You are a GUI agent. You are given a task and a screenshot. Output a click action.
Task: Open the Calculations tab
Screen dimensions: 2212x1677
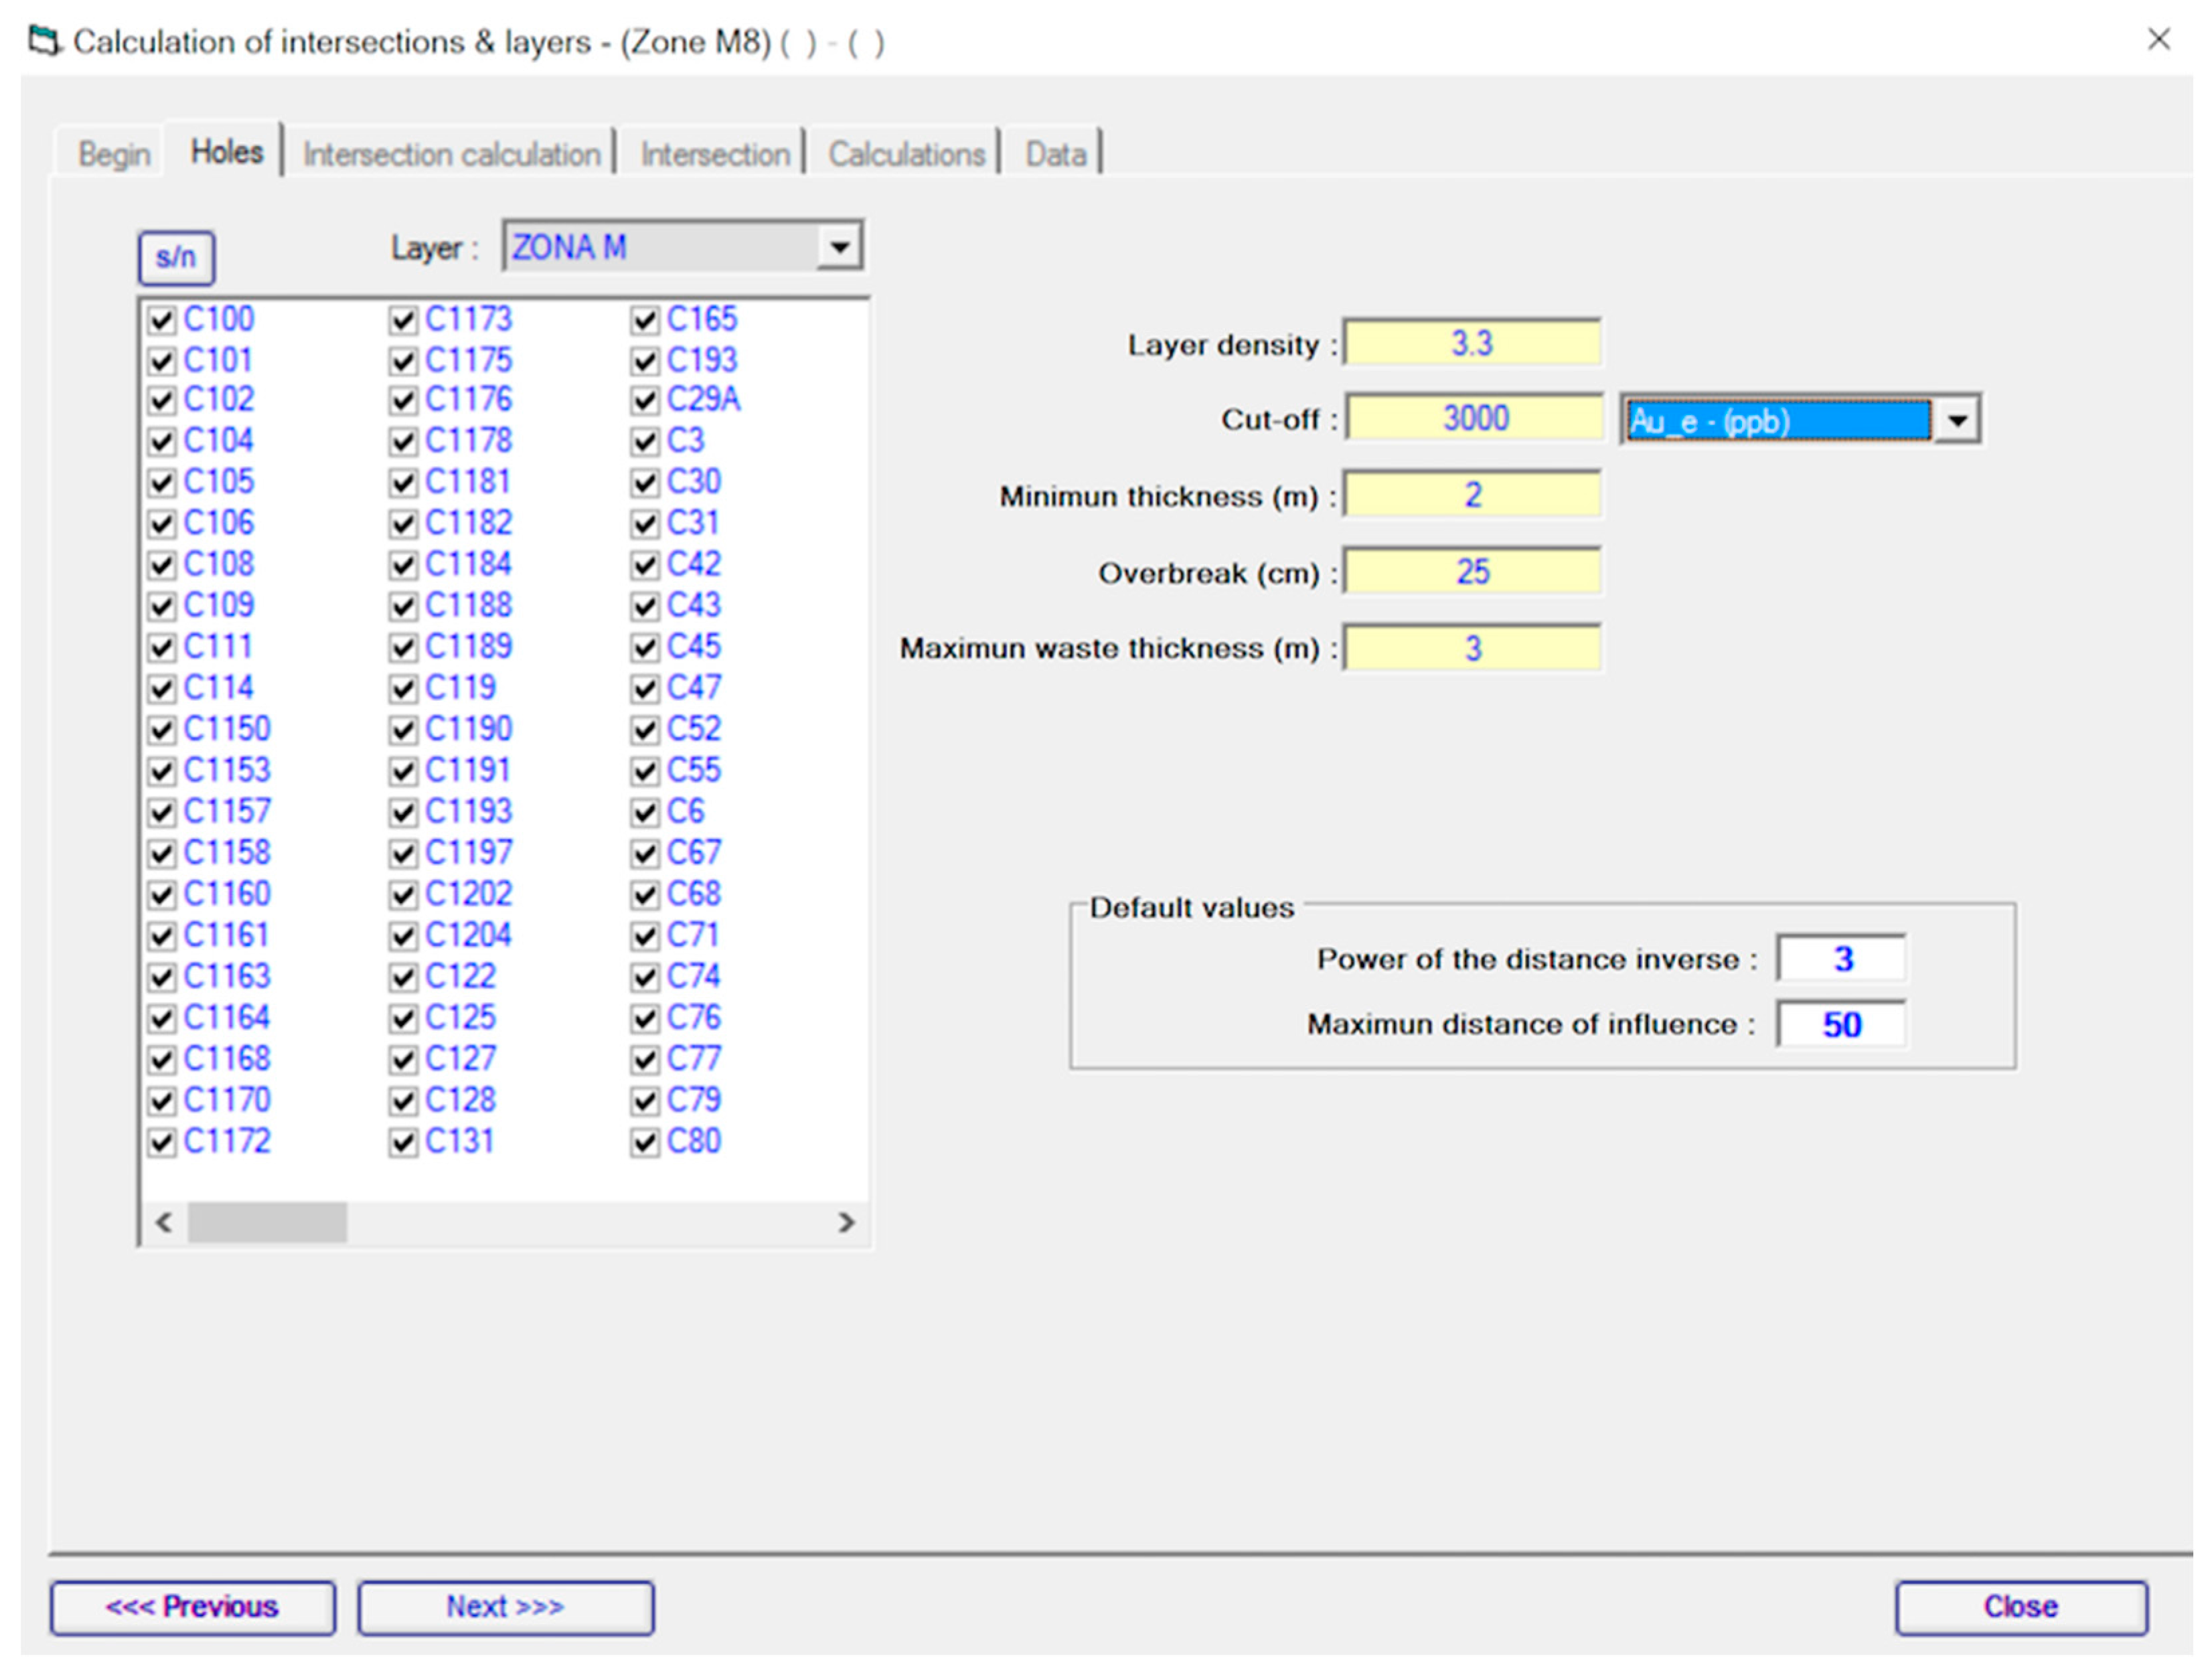click(x=906, y=154)
